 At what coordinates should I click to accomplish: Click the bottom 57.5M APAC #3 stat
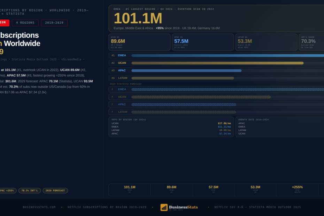pyautogui.click(x=214, y=189)
